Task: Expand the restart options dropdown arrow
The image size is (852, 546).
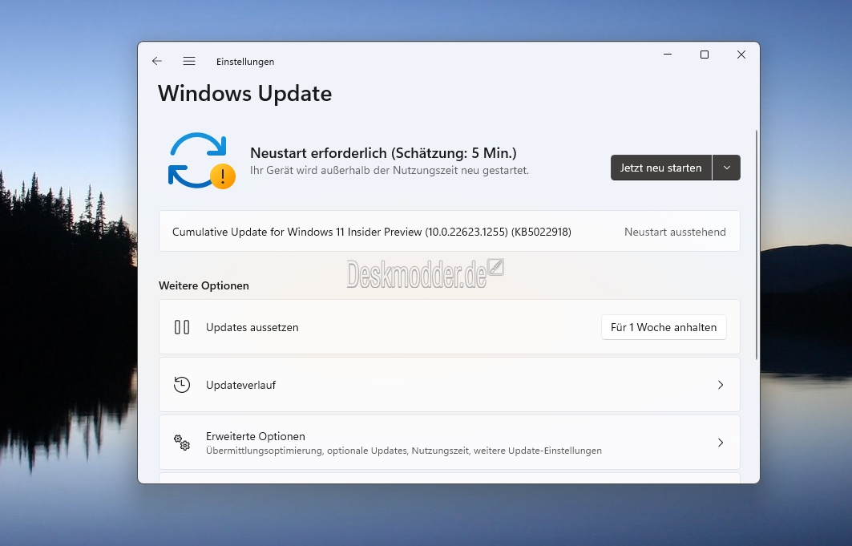Action: [x=726, y=168]
